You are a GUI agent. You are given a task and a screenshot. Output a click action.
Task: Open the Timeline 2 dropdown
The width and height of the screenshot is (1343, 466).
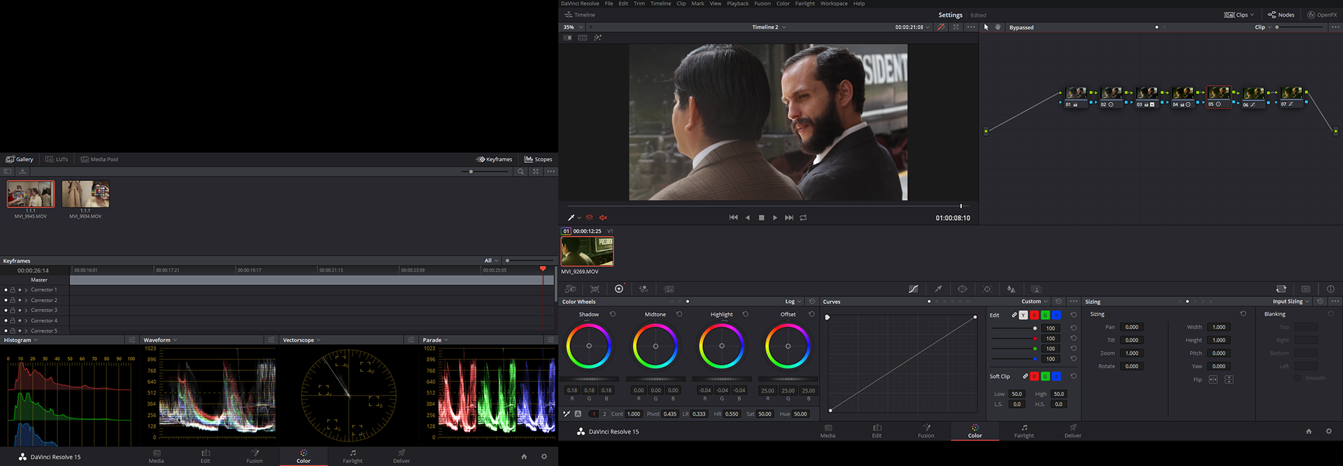coord(769,27)
